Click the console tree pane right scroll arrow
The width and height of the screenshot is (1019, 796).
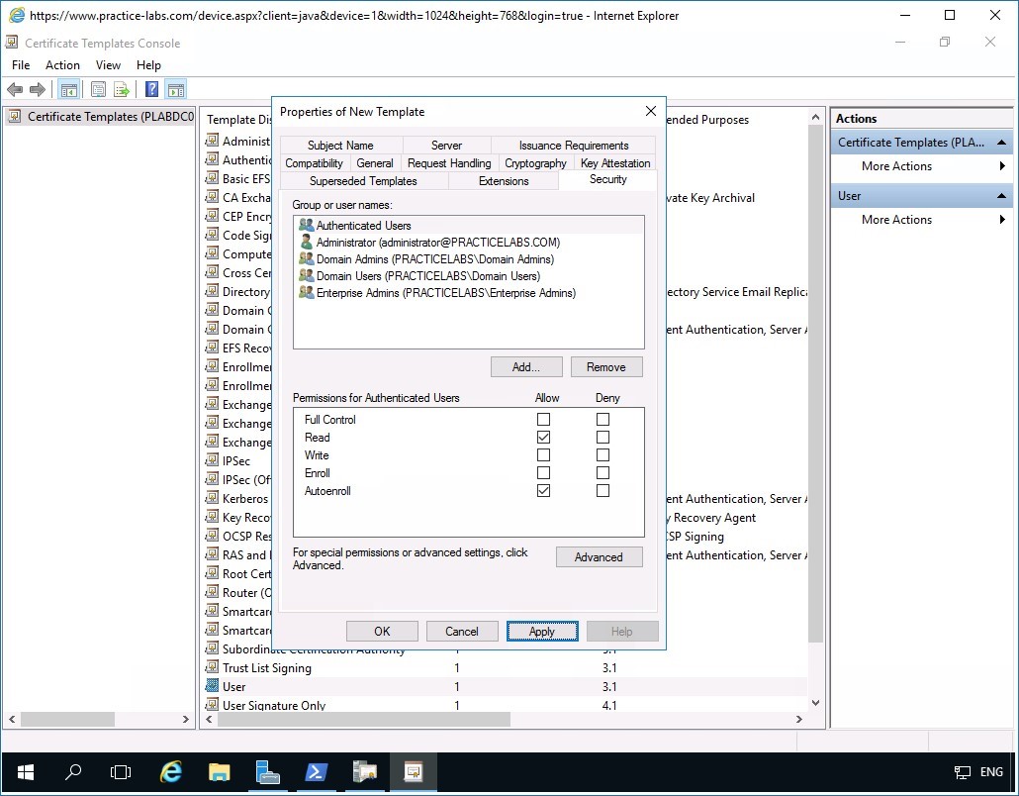tap(186, 719)
